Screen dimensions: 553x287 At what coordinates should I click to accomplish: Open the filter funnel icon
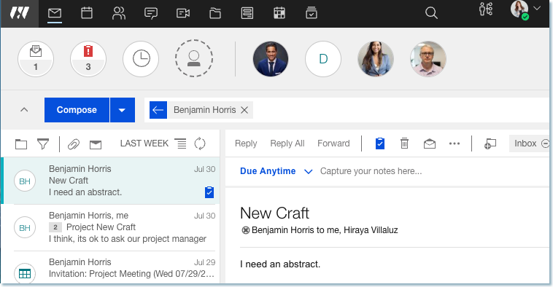point(43,143)
